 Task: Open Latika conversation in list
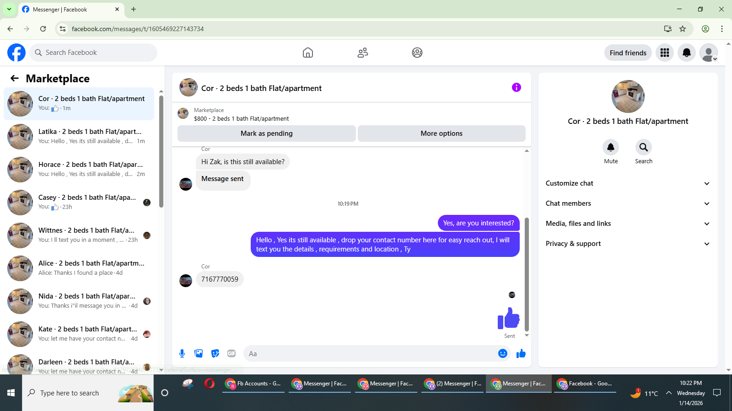pos(79,137)
